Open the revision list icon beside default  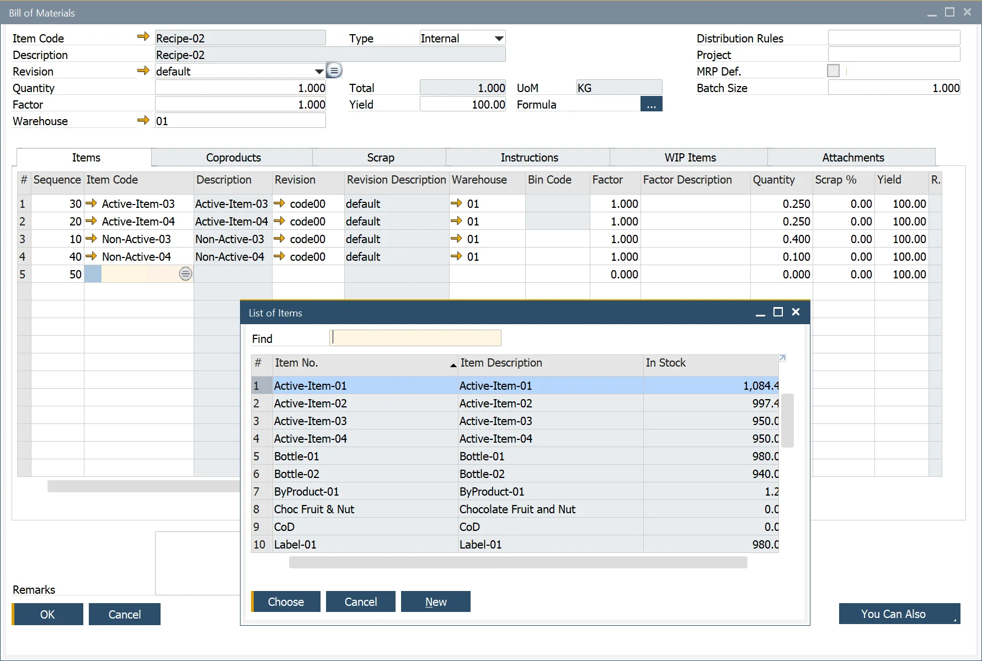[334, 71]
